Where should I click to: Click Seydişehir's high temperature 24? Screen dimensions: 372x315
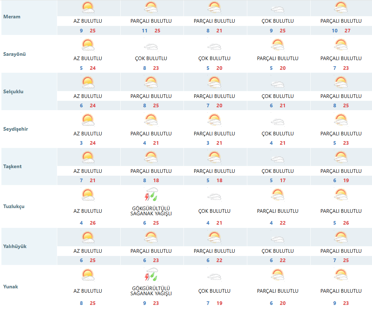(93, 143)
